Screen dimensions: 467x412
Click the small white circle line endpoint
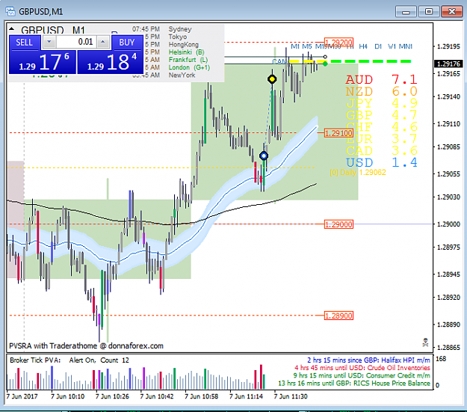[325, 57]
